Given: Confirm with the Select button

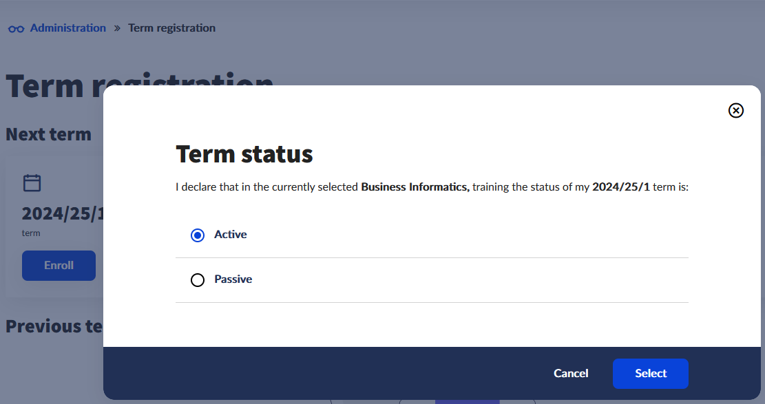Looking at the screenshot, I should point(650,374).
